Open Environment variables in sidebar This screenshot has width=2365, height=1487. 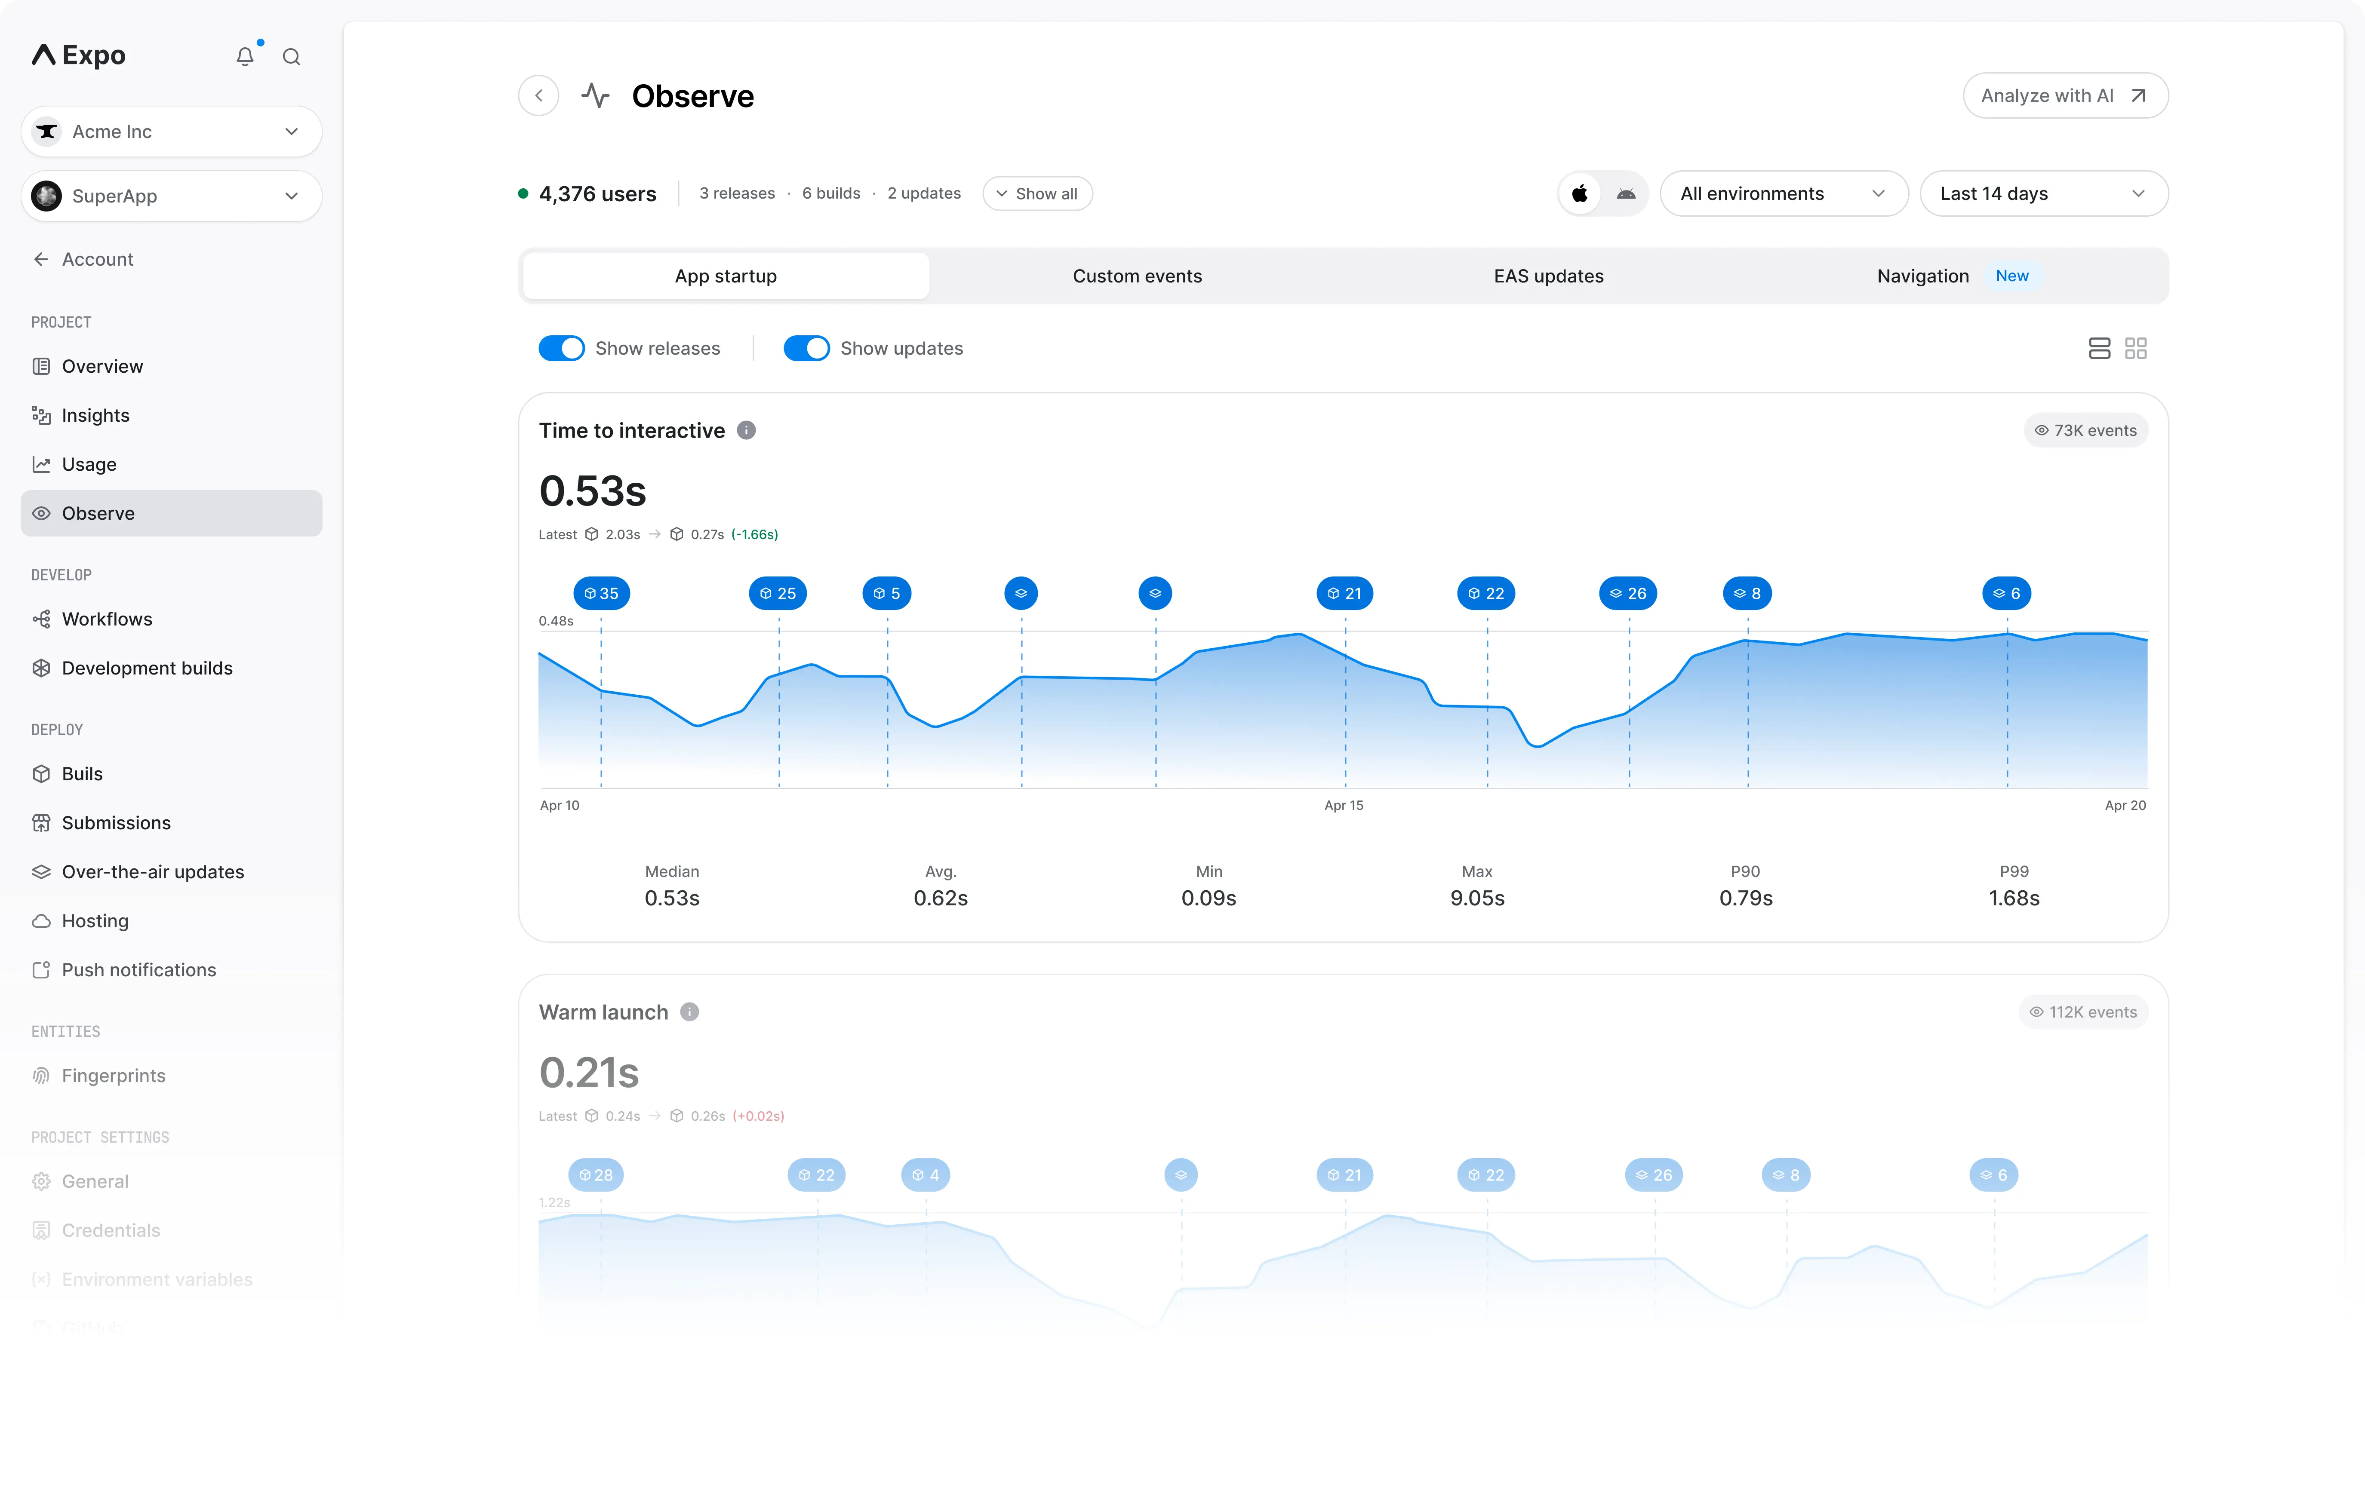coord(171,1280)
